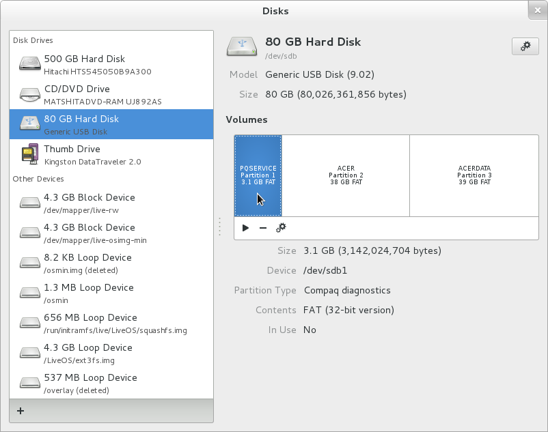
Task: Click the live-rw block device icon
Action: (x=29, y=203)
